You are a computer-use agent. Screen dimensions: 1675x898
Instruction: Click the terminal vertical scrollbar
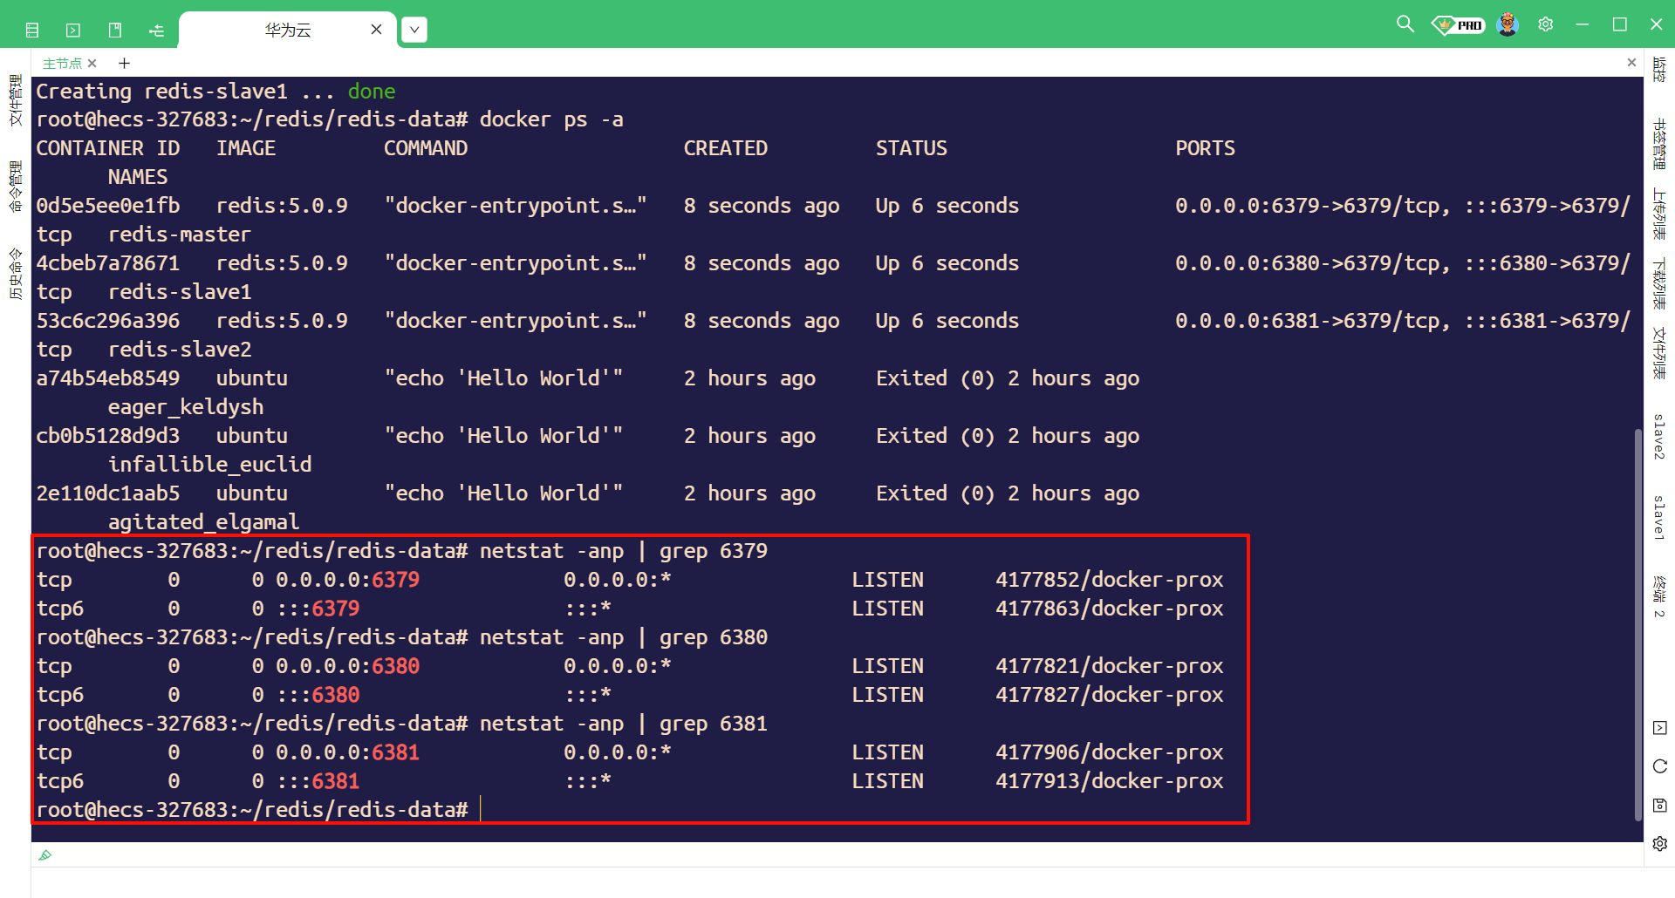pyautogui.click(x=1637, y=623)
